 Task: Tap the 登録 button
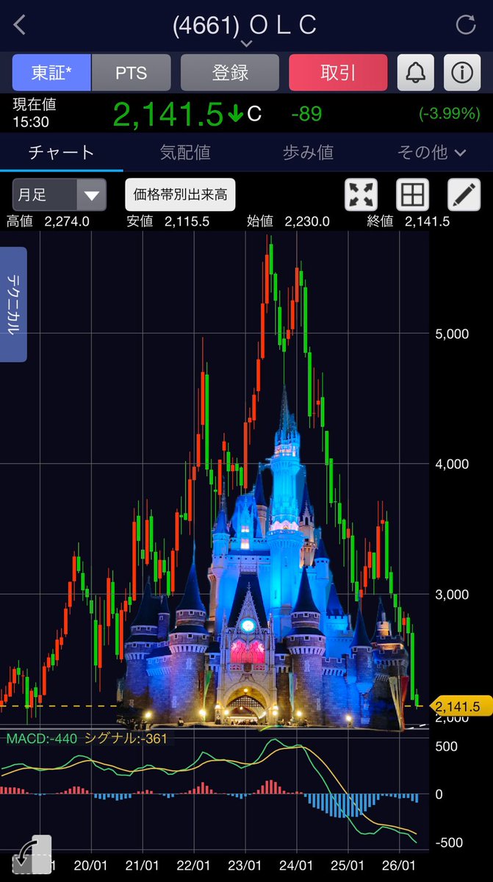click(x=230, y=73)
